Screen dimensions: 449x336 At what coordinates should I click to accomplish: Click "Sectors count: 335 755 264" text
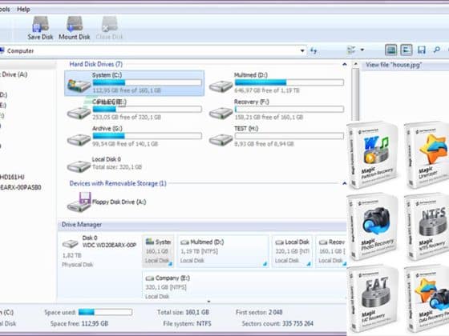tap(277, 323)
